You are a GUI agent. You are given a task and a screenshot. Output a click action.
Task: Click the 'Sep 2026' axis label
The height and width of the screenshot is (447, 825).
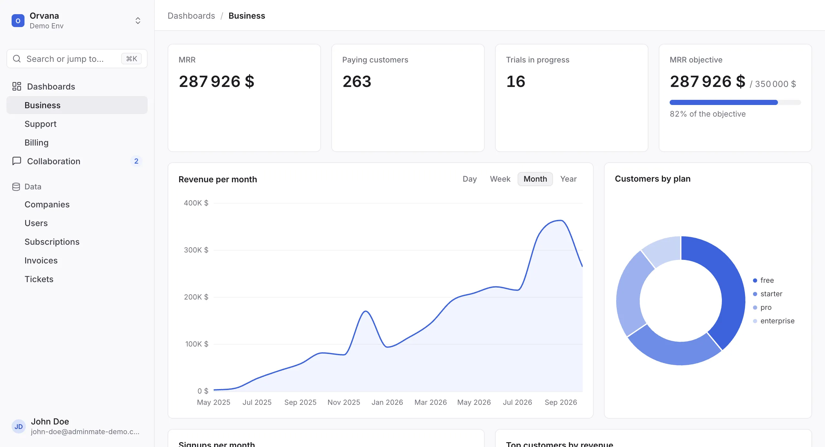(x=561, y=402)
